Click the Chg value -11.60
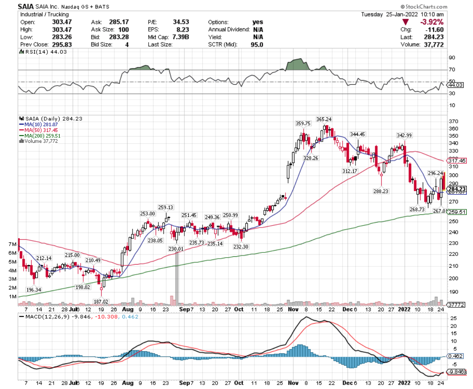This screenshot has height=389, width=473. 435,30
